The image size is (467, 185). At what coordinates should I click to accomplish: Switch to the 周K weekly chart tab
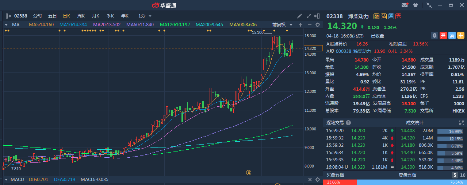tap(81, 16)
